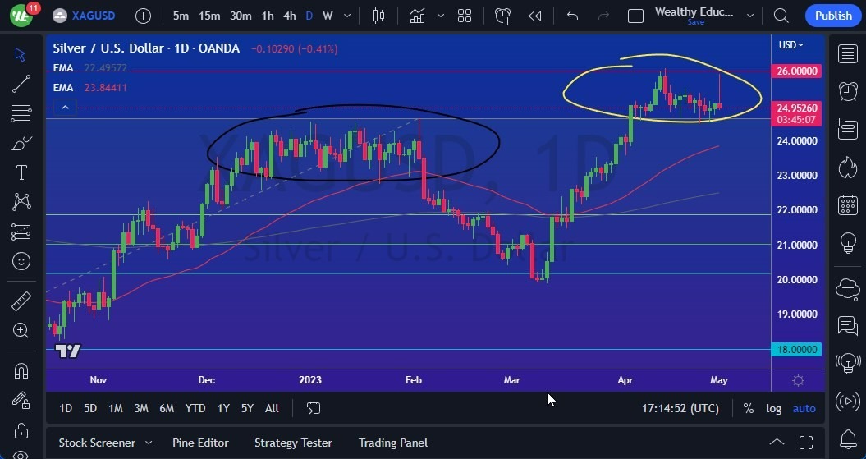Redo the last undone action
The width and height of the screenshot is (866, 459).
click(x=603, y=16)
